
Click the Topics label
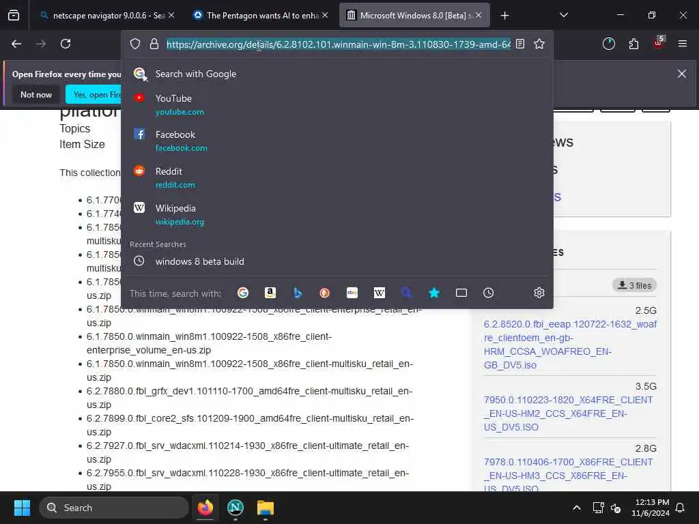[x=75, y=129]
